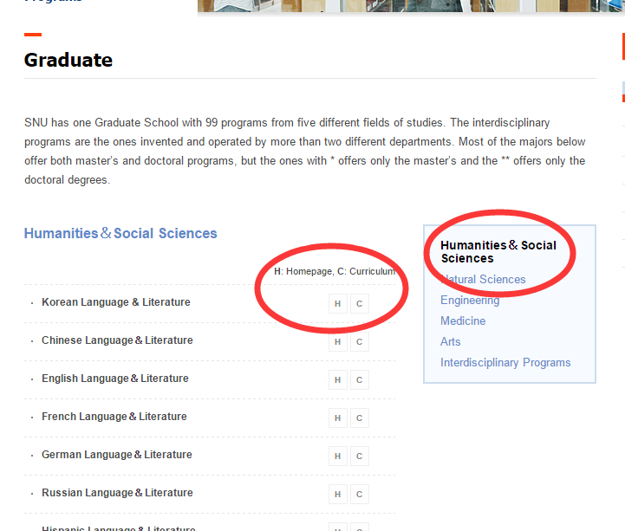625x531 pixels.
Task: Click Korean Language & Literature row text
Action: tap(116, 302)
